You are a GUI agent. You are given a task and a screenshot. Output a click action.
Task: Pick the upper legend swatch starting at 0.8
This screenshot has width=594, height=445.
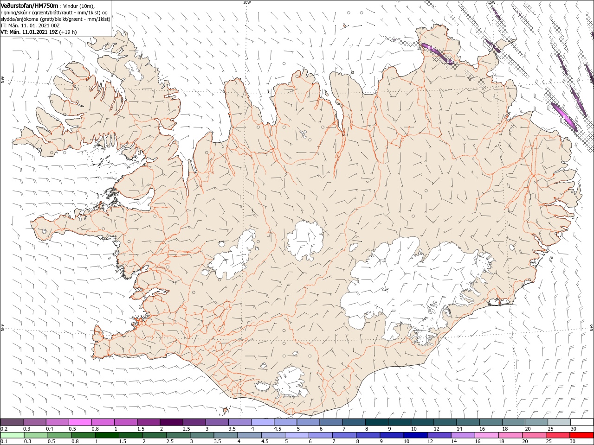[x=103, y=422]
